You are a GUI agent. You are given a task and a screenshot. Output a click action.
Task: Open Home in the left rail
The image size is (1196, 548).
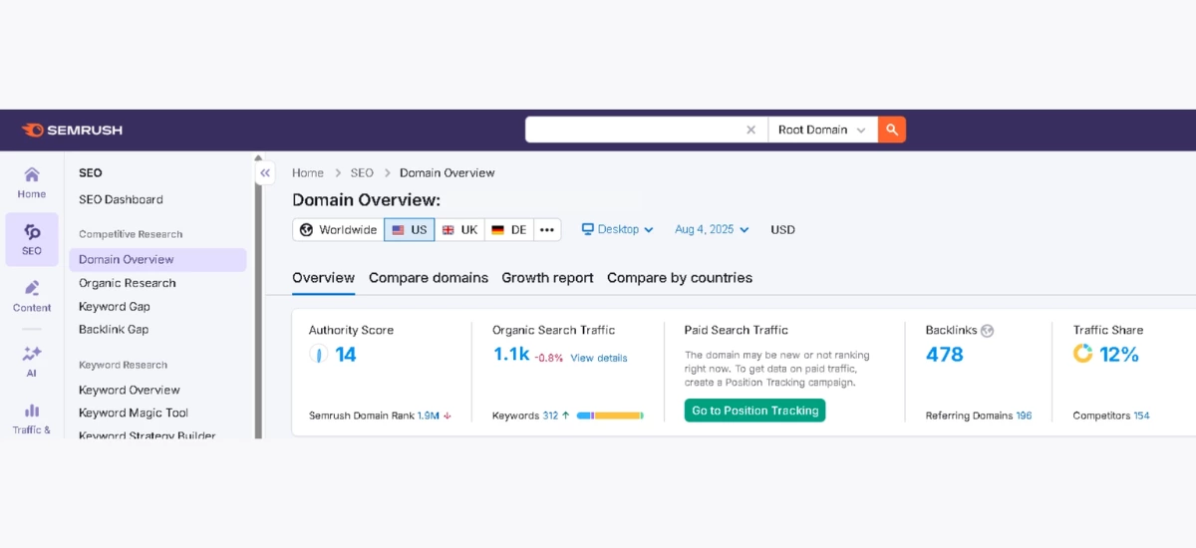(x=32, y=182)
